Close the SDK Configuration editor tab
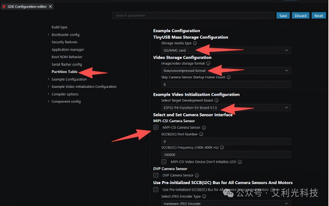 (x=50, y=7)
